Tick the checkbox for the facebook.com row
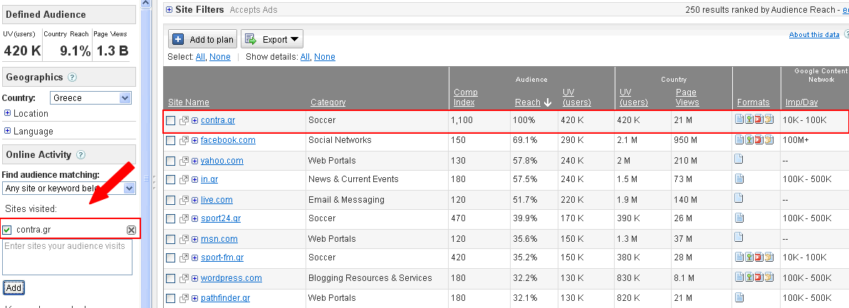The width and height of the screenshot is (849, 308). (x=170, y=141)
